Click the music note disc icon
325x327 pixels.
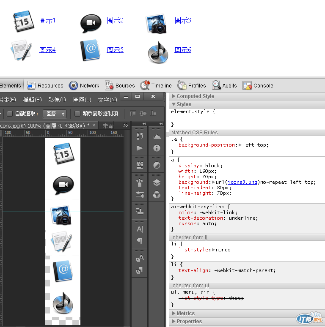(x=158, y=52)
